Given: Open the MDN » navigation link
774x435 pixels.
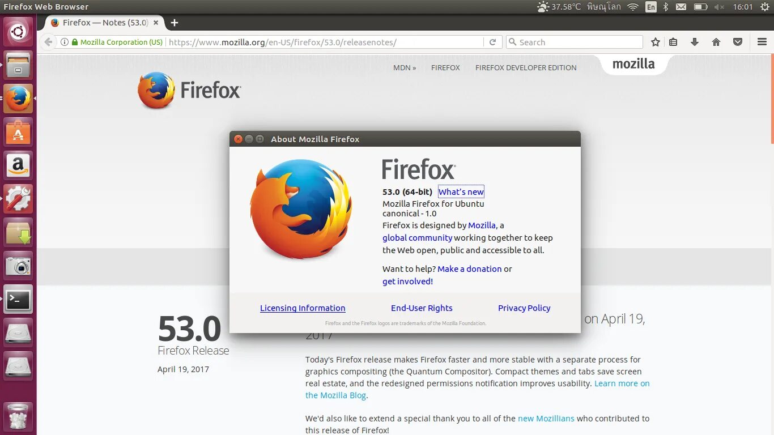Looking at the screenshot, I should pyautogui.click(x=405, y=67).
